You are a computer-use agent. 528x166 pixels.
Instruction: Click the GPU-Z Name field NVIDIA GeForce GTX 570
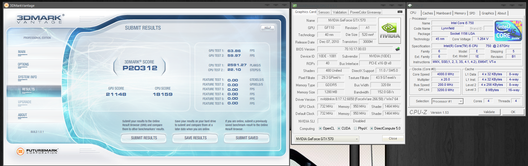[x=347, y=20]
